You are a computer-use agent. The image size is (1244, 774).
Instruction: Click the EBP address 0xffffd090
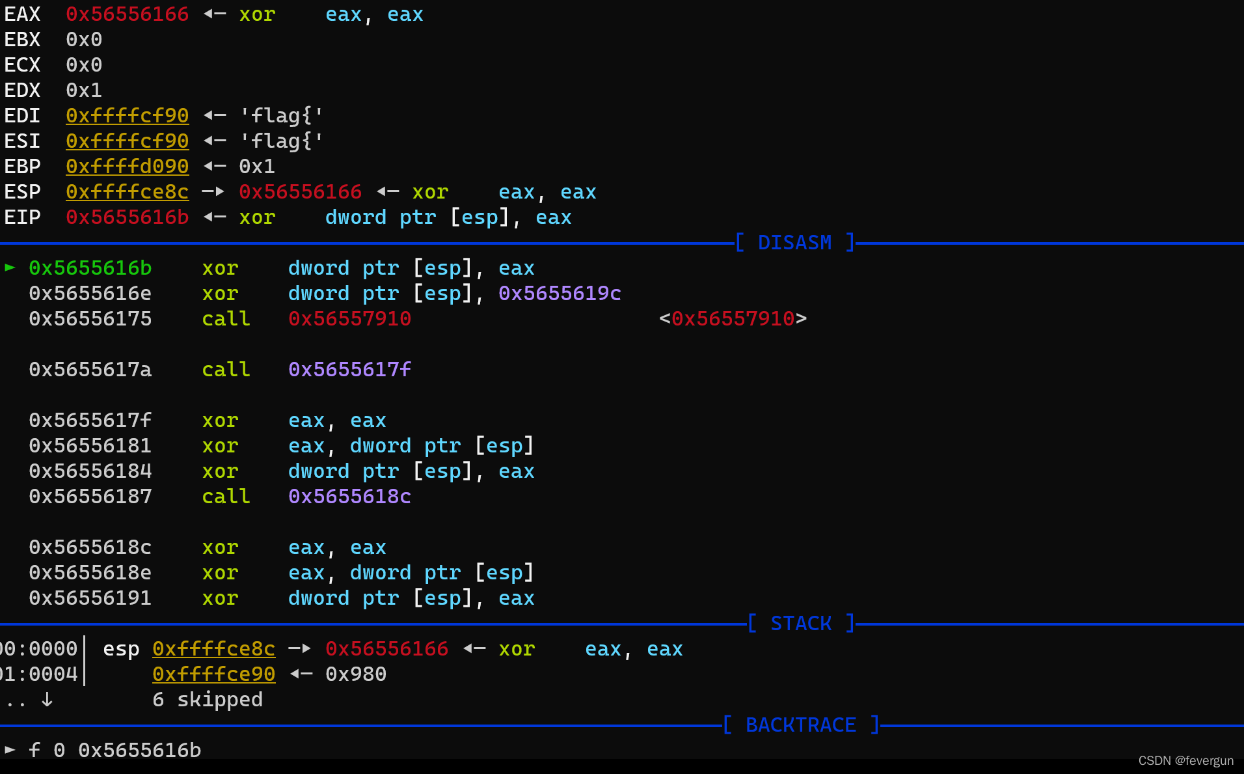(x=127, y=167)
